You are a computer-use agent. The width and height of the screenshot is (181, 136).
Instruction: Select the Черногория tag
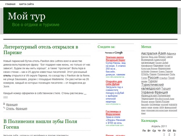[x=147, y=99]
